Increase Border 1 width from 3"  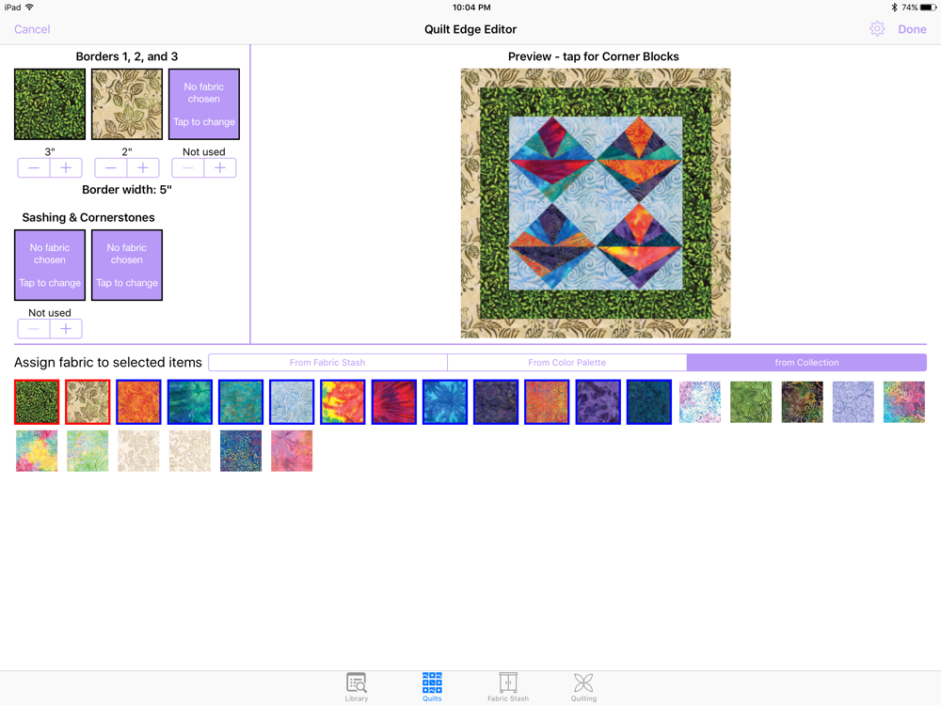(x=66, y=168)
